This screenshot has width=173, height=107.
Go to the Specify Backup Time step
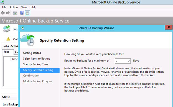(36, 64)
